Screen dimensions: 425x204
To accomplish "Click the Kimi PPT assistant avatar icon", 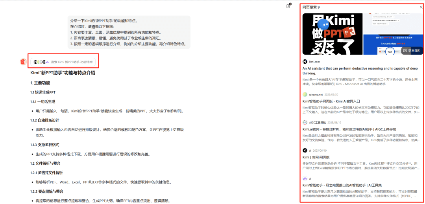I will coord(23,62).
